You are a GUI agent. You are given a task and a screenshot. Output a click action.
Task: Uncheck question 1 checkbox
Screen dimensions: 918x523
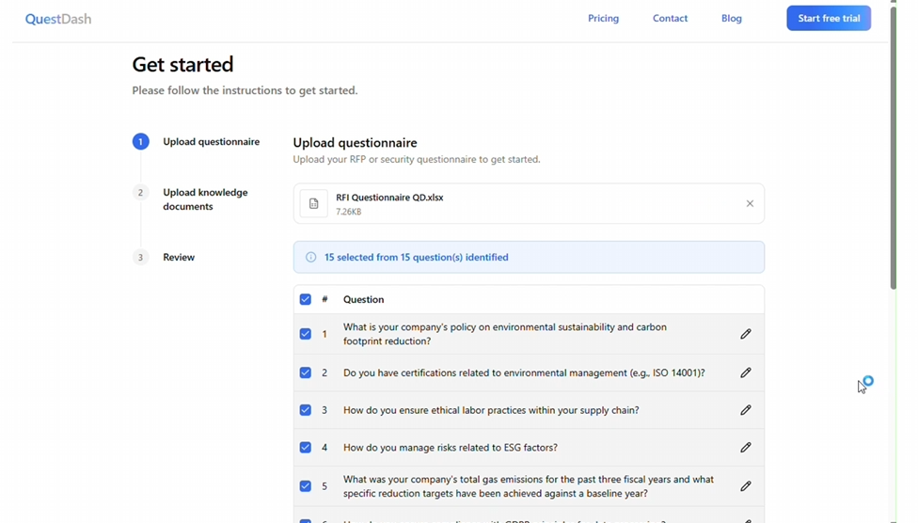pyautogui.click(x=305, y=334)
